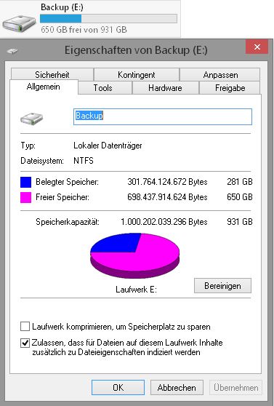Click the drive icon beside the name field
Image resolution: width=274 pixels, height=406 pixels.
pyautogui.click(x=31, y=119)
